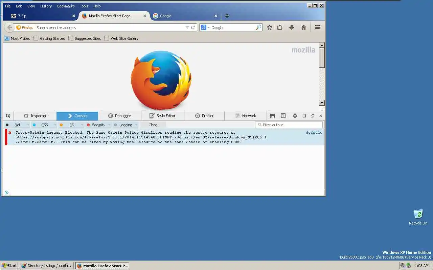Close the Google tab
433x270 pixels.
(216, 16)
